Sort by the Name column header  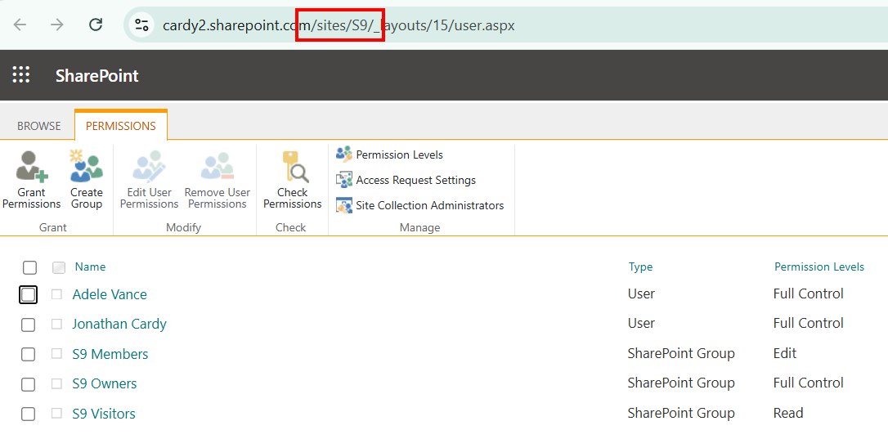(90, 267)
